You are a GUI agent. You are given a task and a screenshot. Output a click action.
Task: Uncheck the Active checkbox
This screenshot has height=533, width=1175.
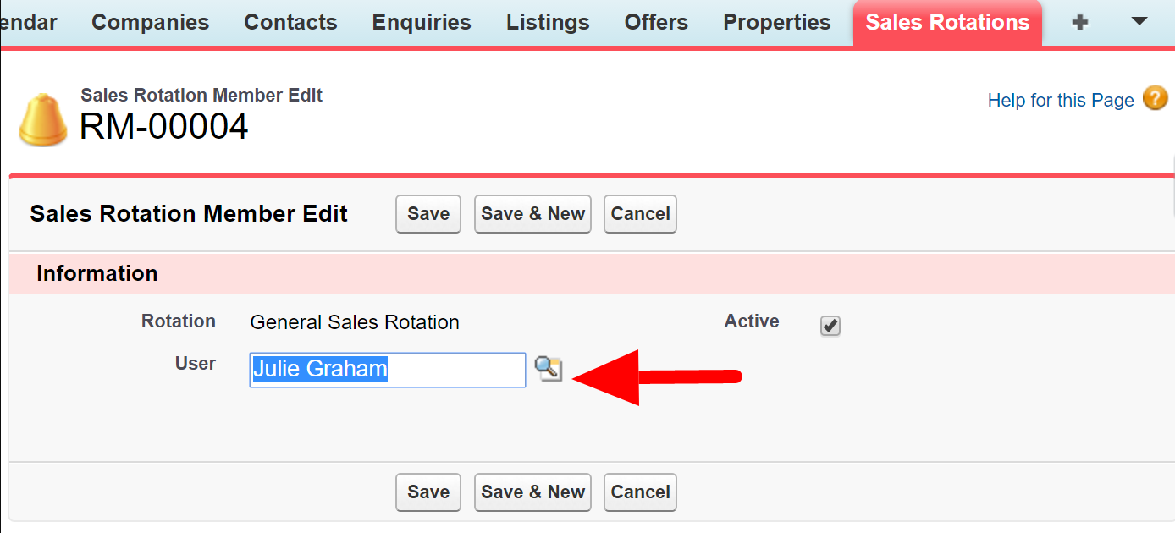click(x=830, y=326)
